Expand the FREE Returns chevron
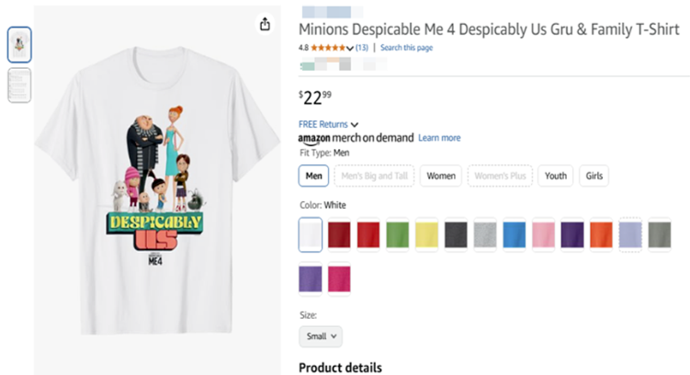The image size is (690, 375). (x=355, y=124)
